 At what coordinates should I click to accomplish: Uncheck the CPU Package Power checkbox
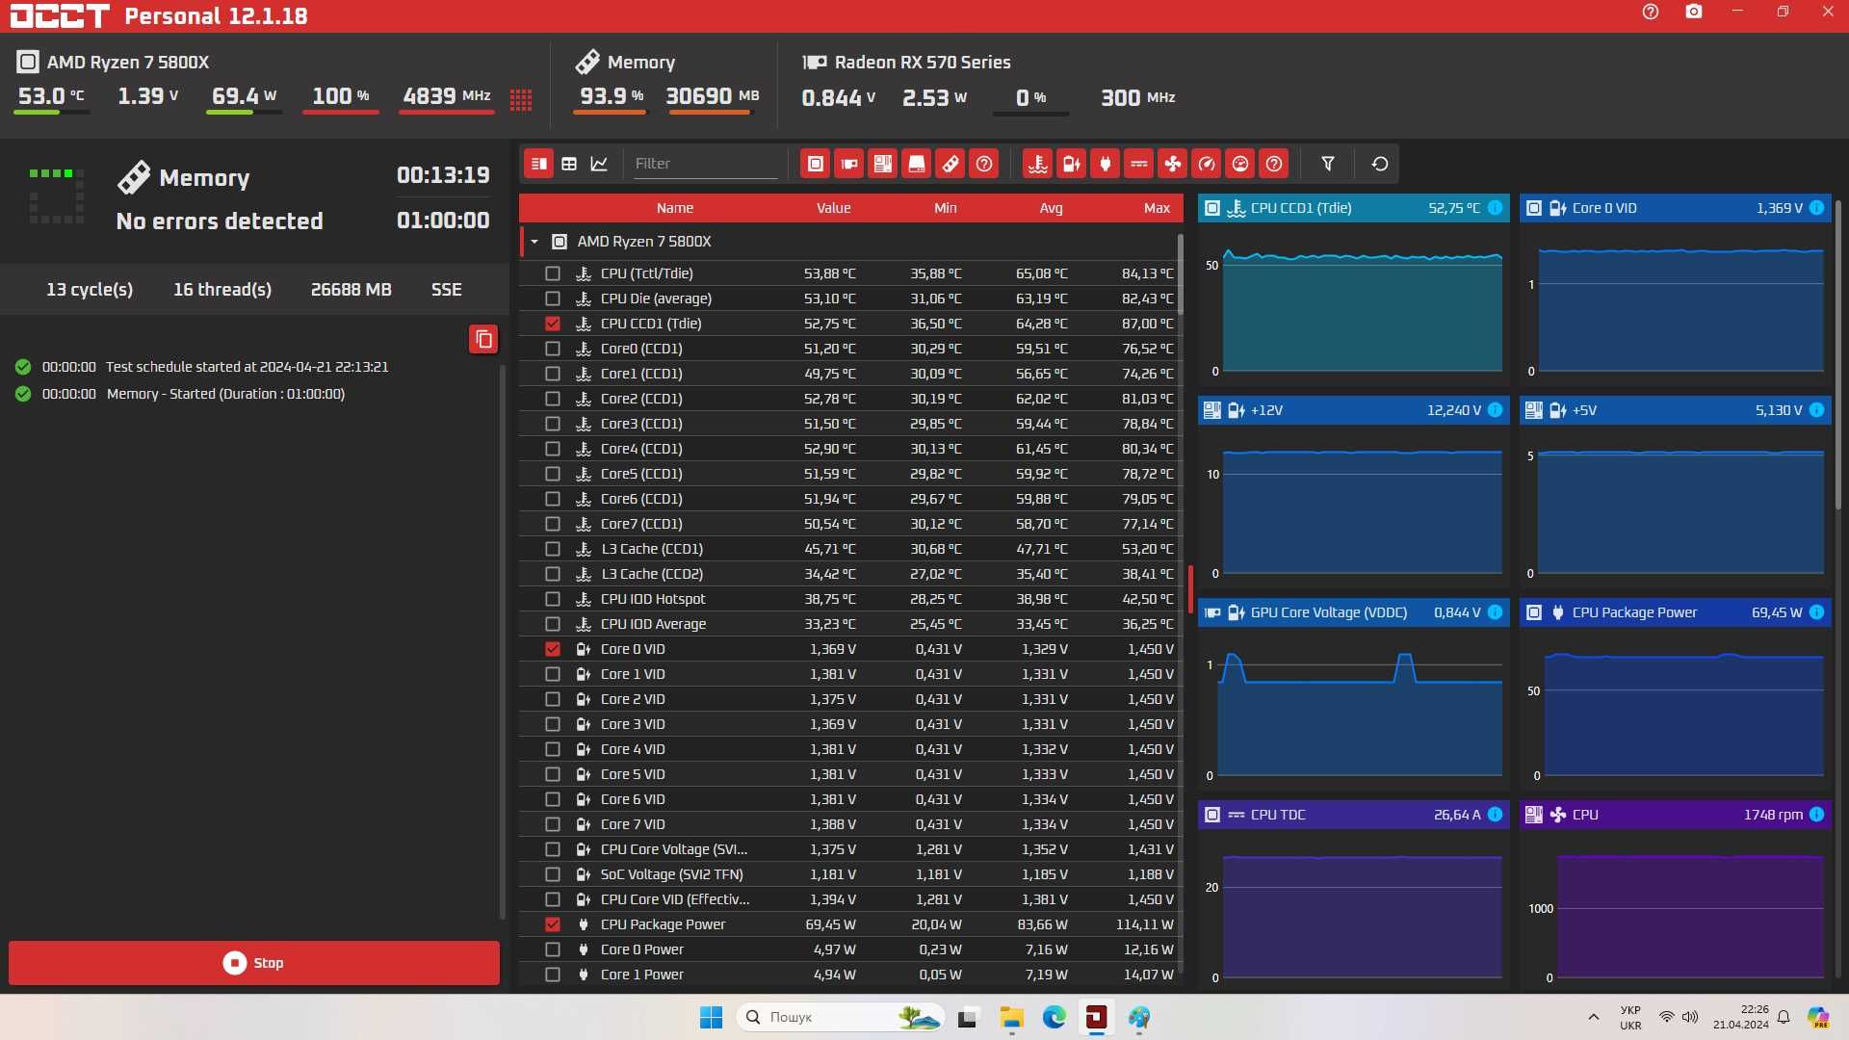tap(553, 924)
